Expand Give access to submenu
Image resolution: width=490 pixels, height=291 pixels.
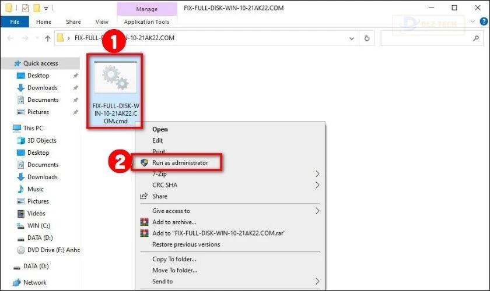171,211
